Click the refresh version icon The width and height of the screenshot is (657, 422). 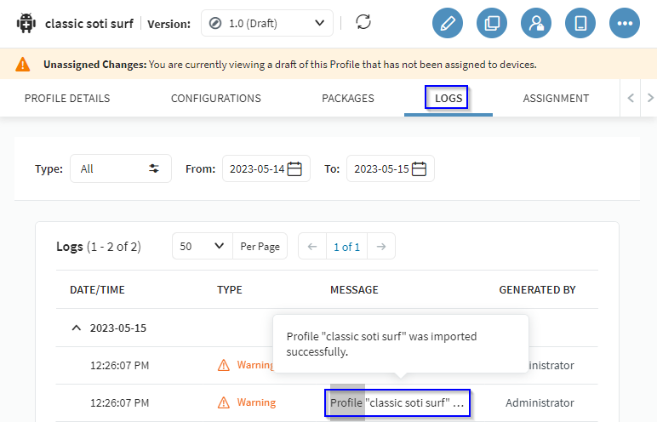tap(363, 23)
